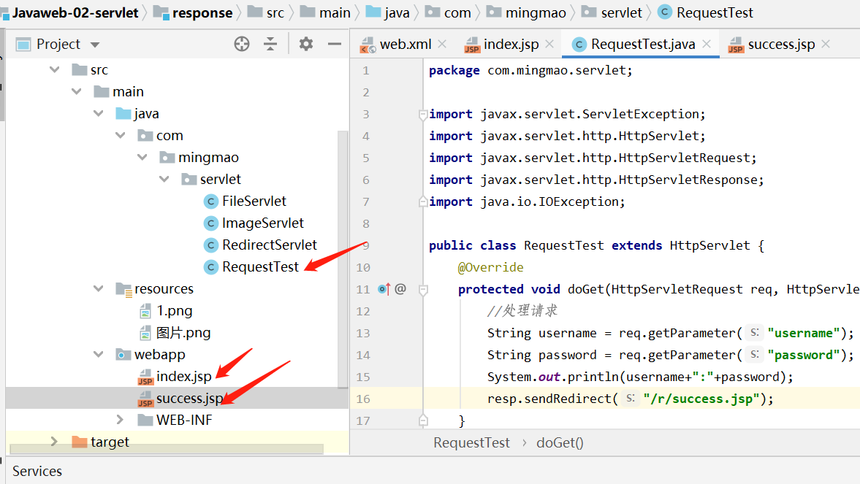Click the locate current file crosshair icon
860x484 pixels.
pyautogui.click(x=242, y=45)
